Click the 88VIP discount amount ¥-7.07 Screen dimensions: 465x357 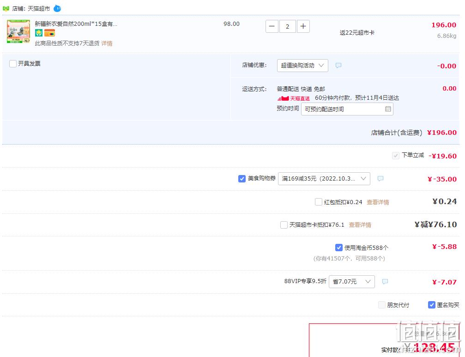click(x=445, y=282)
